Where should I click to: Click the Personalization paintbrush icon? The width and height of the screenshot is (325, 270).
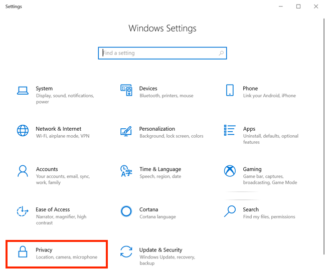click(126, 131)
